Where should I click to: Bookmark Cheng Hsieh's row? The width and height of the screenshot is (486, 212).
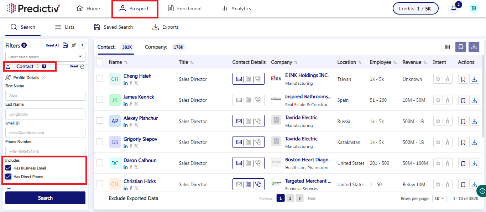point(463,79)
